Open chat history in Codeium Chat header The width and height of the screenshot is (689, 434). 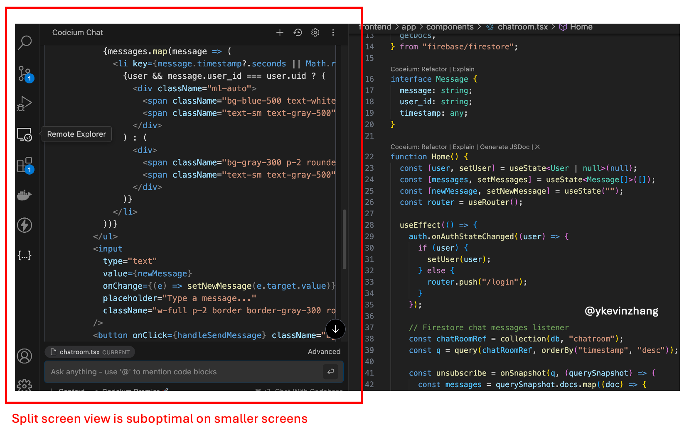coord(298,32)
